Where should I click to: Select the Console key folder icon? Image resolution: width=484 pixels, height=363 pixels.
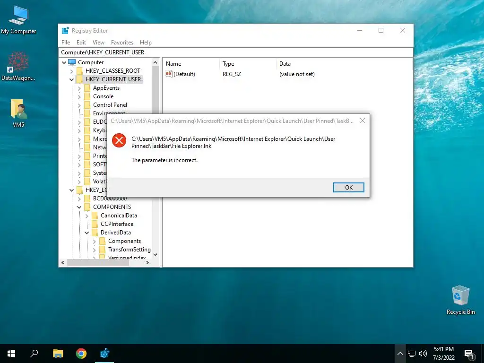click(87, 96)
